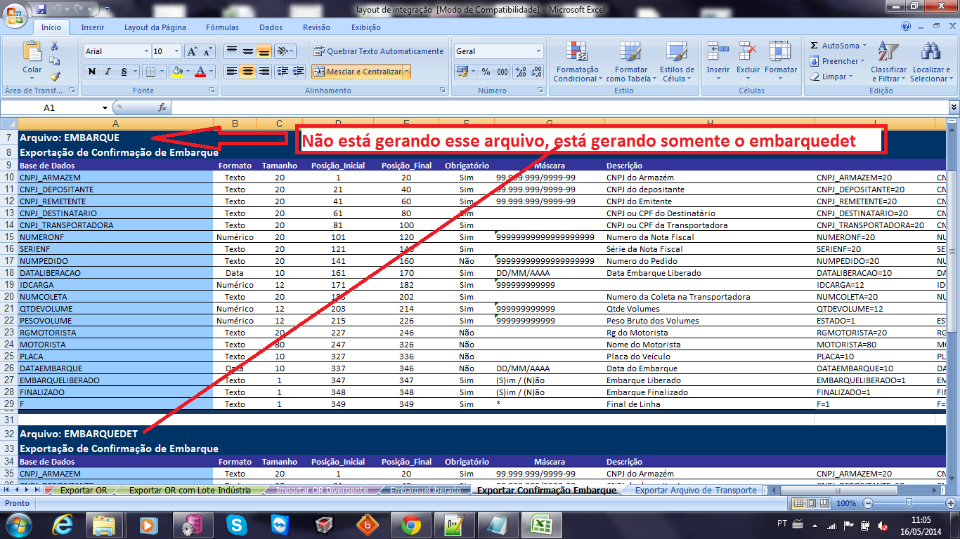Toggle bold (N) formatting
Screen dimensions: 960x539
tap(92, 72)
